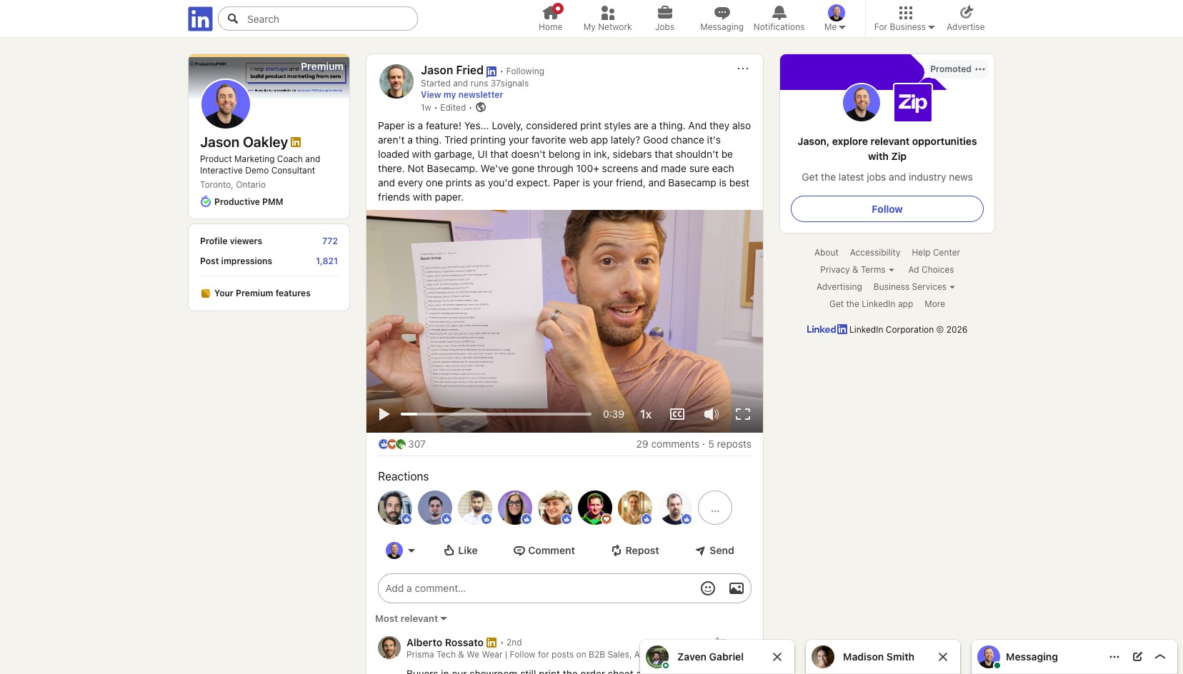Viewport: 1183px width, 674px height.
Task: Open the post's three-dot options menu
Action: [743, 69]
